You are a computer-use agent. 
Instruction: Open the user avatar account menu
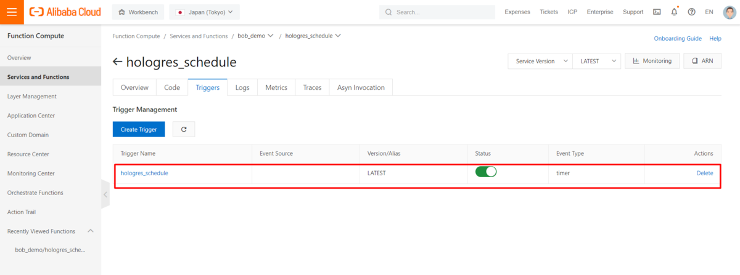pos(729,12)
